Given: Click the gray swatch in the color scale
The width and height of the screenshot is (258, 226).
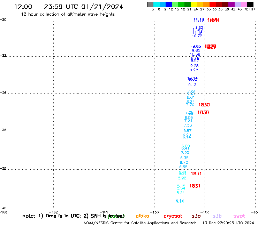Looking at the screenshot, I should 150,4.
